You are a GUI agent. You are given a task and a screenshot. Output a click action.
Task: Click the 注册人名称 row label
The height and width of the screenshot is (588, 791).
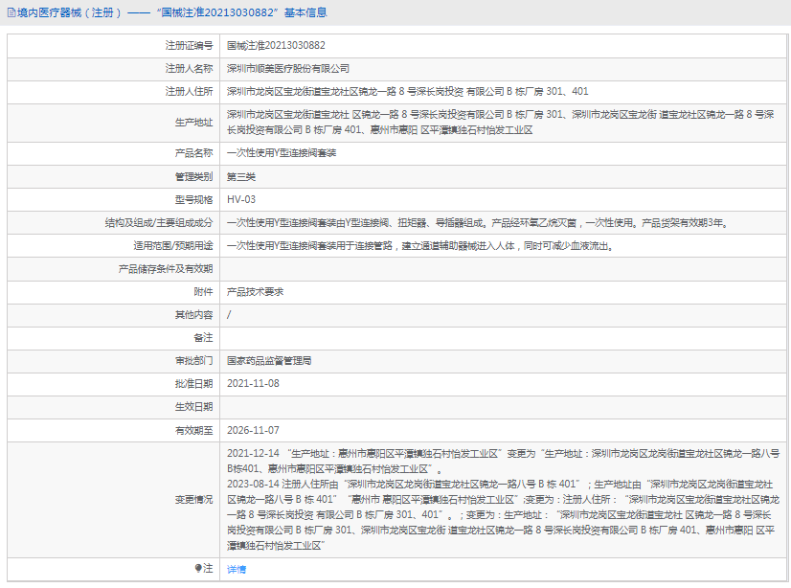click(189, 69)
